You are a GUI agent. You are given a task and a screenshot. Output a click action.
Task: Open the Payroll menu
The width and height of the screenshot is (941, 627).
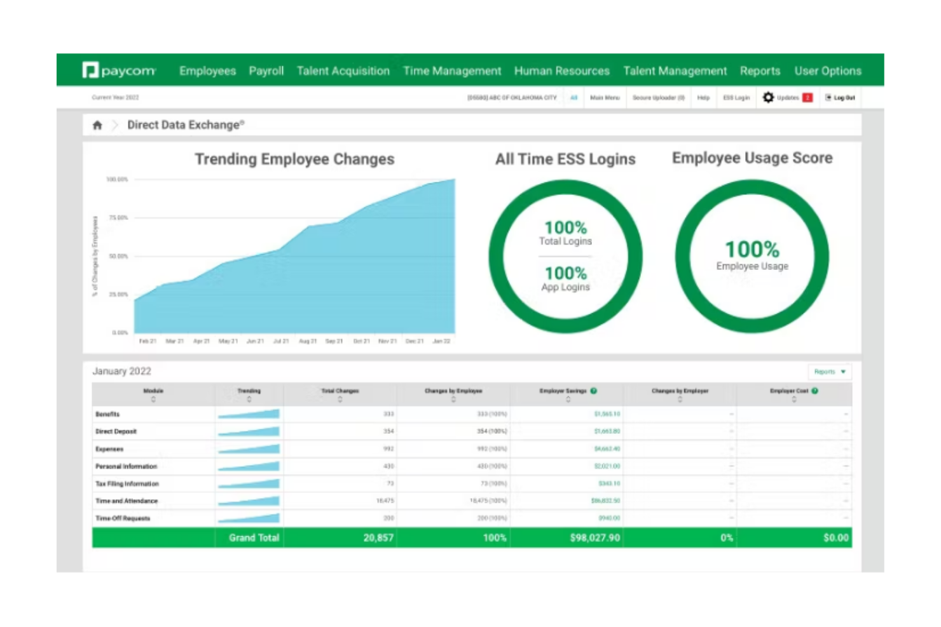tap(266, 71)
